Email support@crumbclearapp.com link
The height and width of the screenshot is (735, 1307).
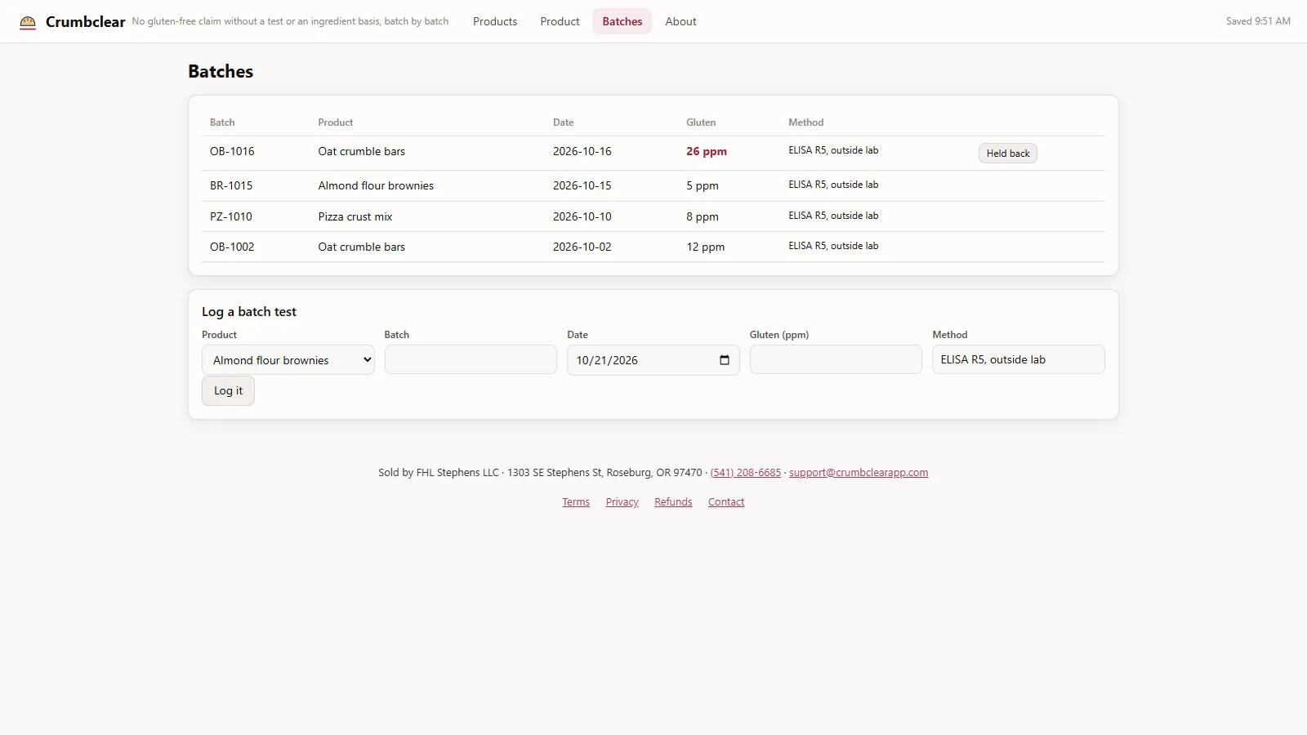(x=859, y=473)
